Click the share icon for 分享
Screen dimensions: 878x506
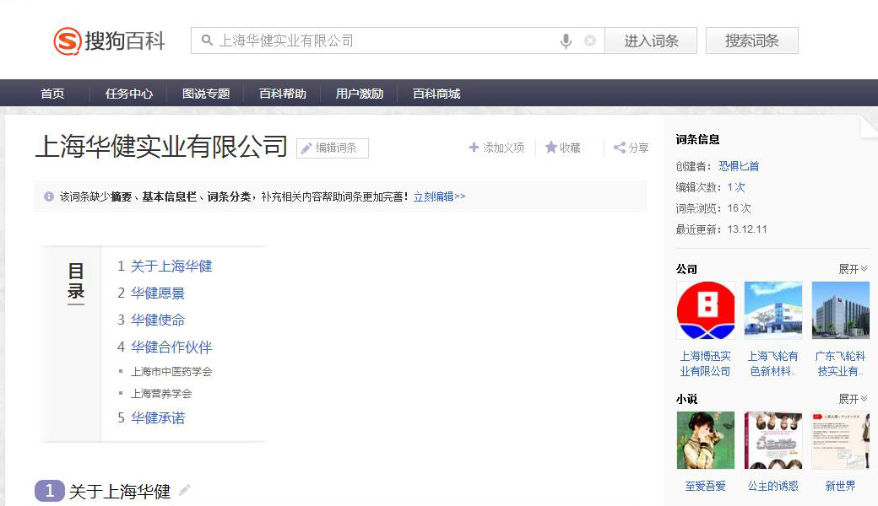pyautogui.click(x=620, y=148)
